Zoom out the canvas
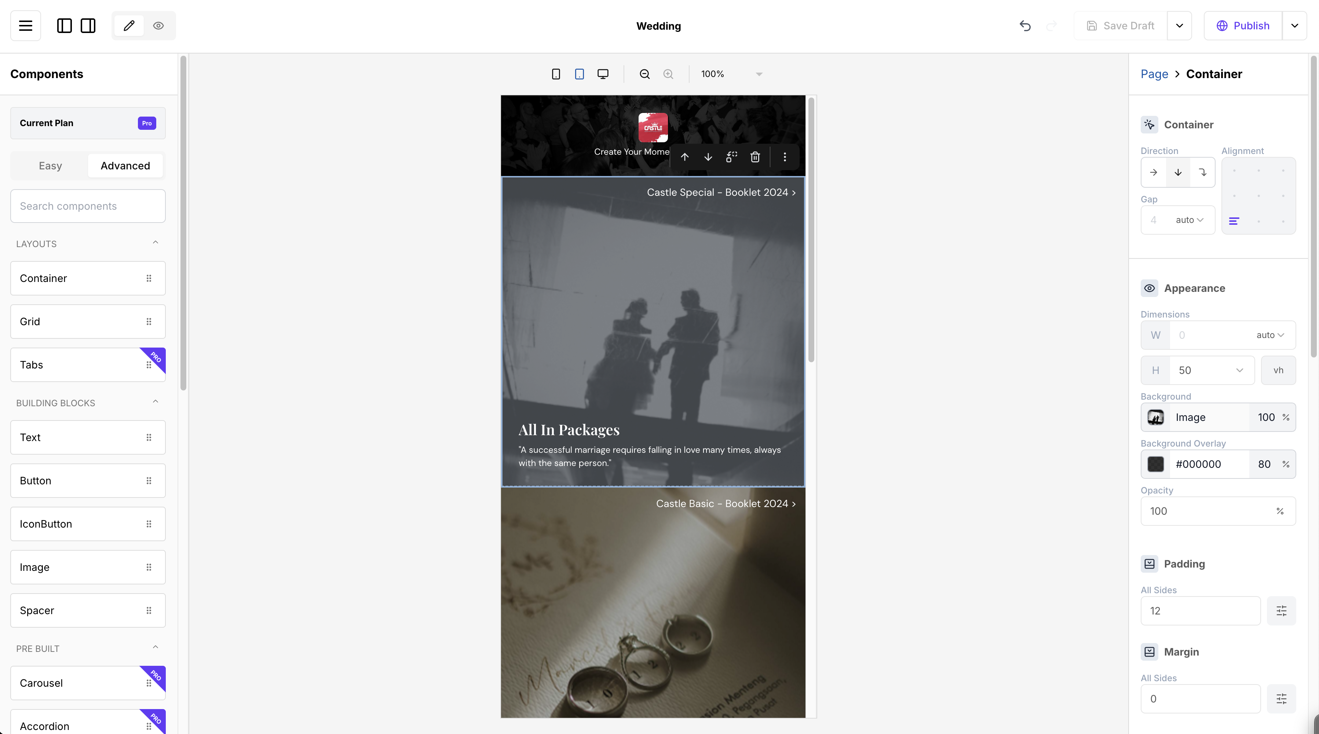 pyautogui.click(x=645, y=74)
